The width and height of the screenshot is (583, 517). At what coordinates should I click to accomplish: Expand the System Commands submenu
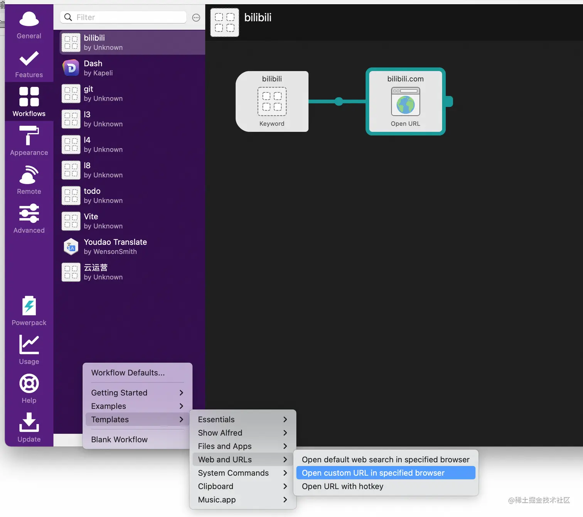click(243, 473)
